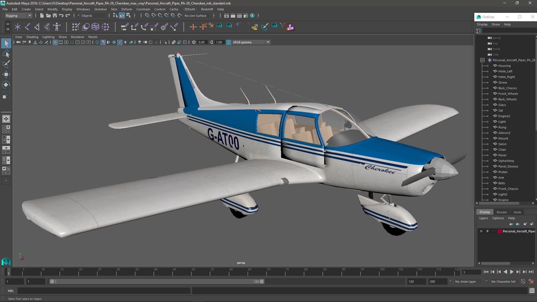Go to the end of playback range
The width and height of the screenshot is (537, 302).
(x=531, y=272)
